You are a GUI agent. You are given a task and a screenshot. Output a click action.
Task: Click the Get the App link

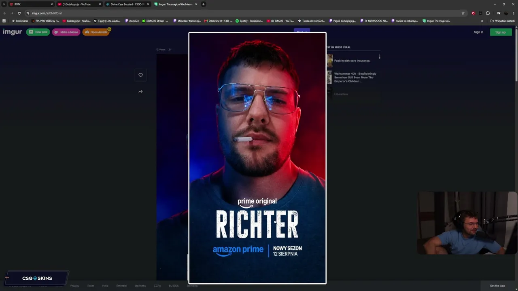(x=497, y=286)
